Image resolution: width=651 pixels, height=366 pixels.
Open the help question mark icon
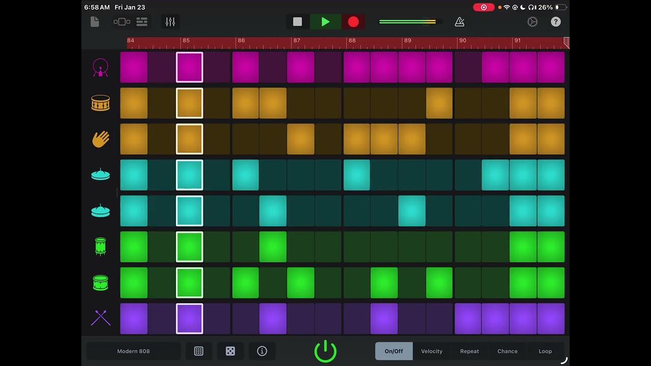pos(556,22)
